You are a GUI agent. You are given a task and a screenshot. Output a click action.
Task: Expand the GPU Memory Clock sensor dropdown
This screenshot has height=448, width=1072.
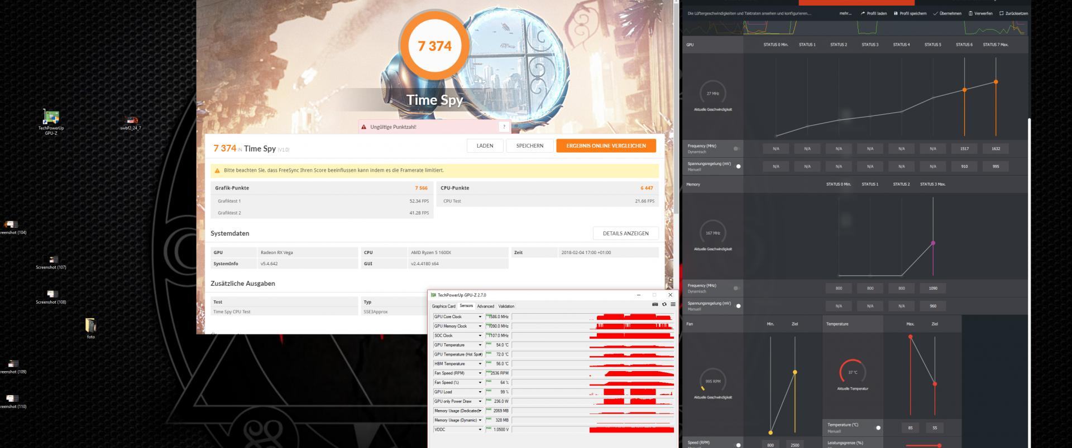(480, 326)
